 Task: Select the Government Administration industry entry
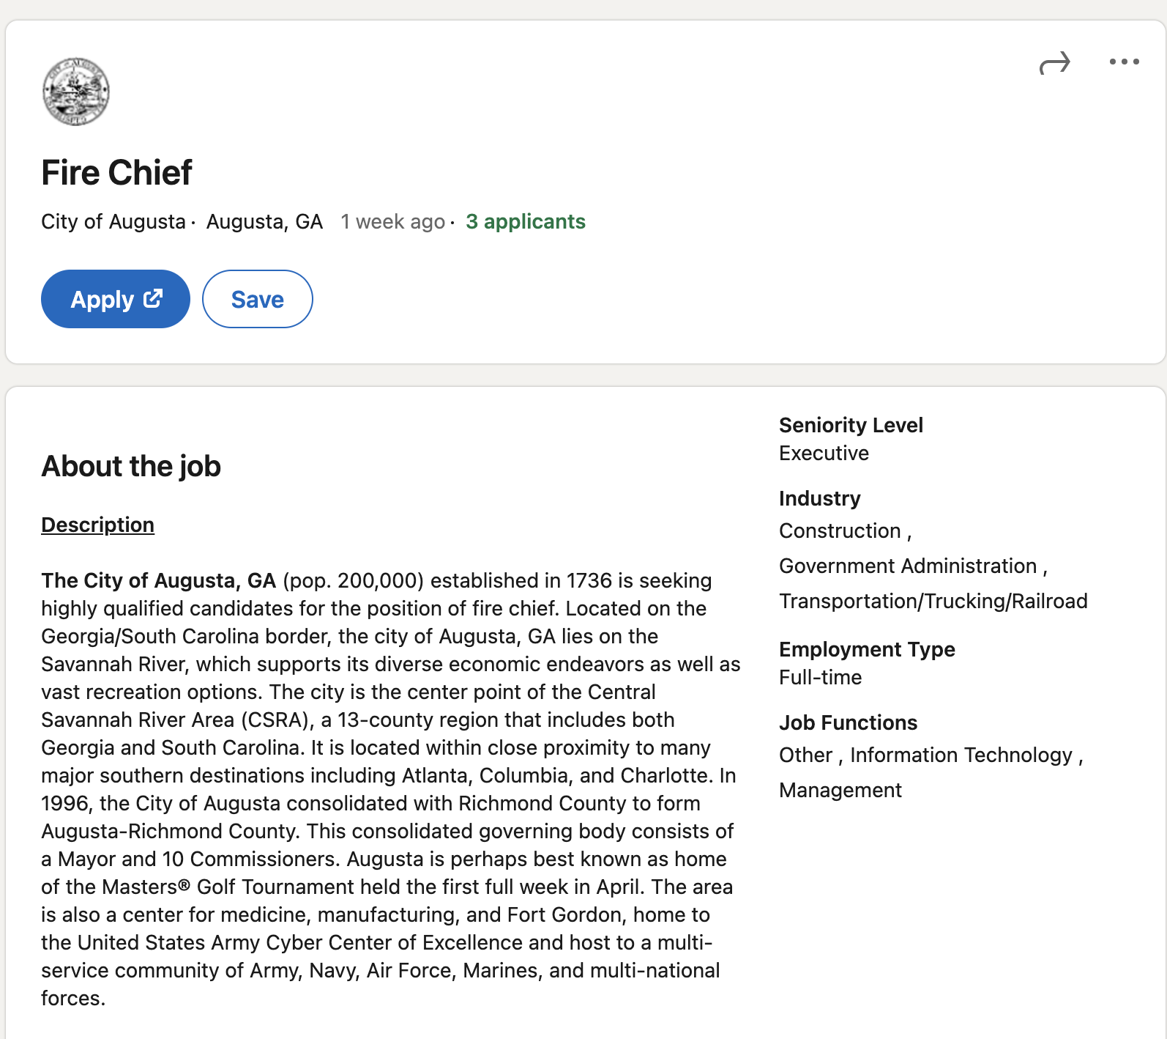[x=908, y=566]
